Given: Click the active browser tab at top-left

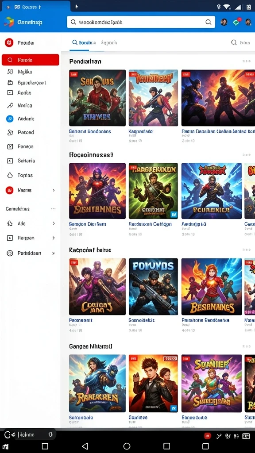Looking at the screenshot, I should (x=35, y=7).
